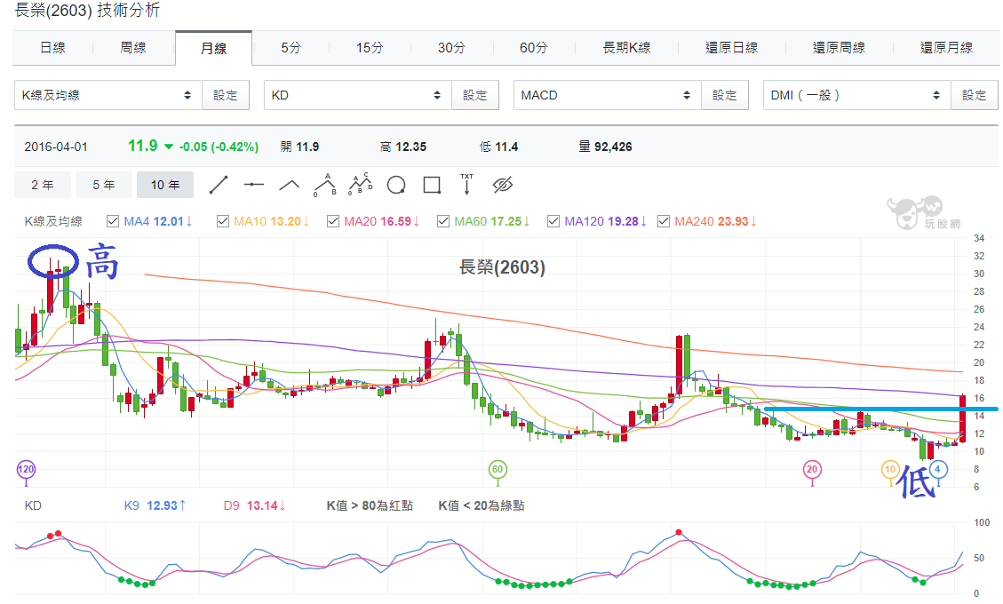Select the ABCD wave pattern tool
Viewport: 1003px width, 604px height.
click(360, 184)
